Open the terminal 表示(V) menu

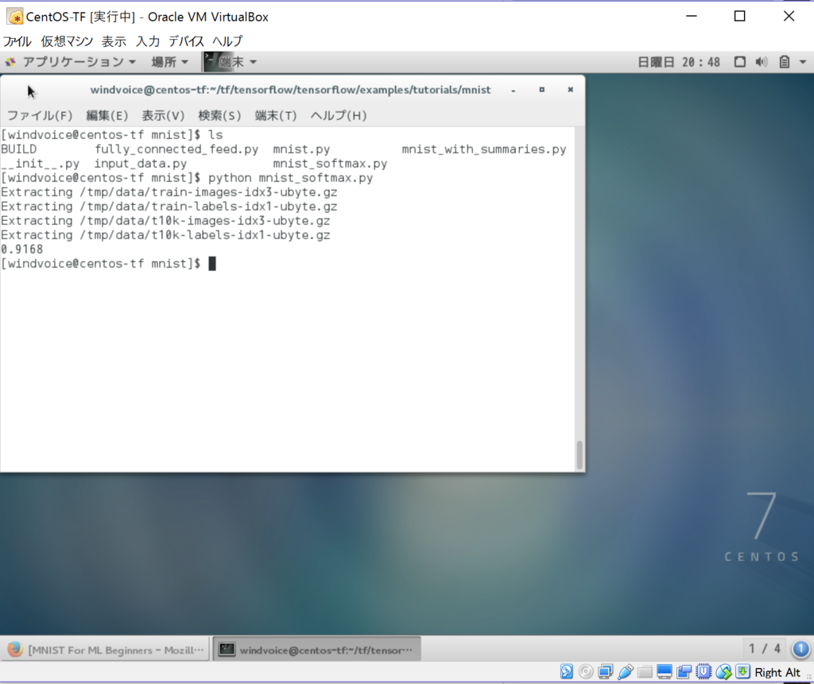[163, 115]
